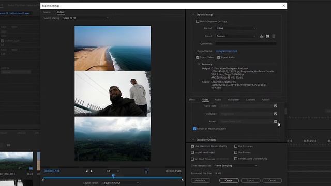The image size is (331, 186).
Task: Click the preview timeline in-point handle
Action: click(x=43, y=179)
